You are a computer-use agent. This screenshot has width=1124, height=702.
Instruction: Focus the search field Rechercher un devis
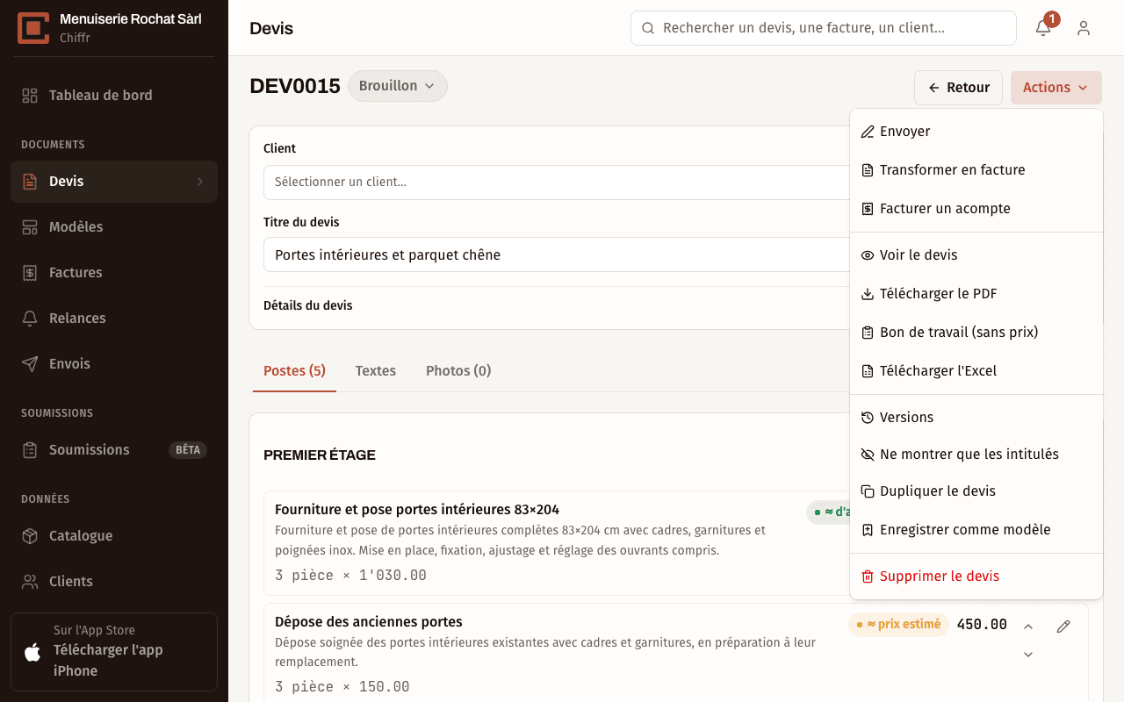824,28
